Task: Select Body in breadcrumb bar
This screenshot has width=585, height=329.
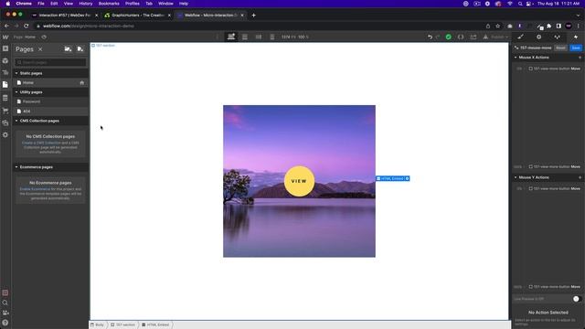Action: (98, 325)
